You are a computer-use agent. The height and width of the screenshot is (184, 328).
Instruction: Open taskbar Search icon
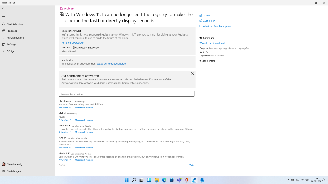(x=134, y=180)
